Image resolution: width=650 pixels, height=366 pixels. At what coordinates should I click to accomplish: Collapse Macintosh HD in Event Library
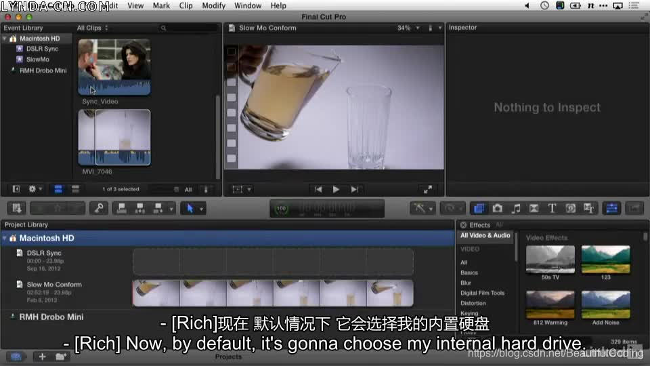(x=5, y=39)
